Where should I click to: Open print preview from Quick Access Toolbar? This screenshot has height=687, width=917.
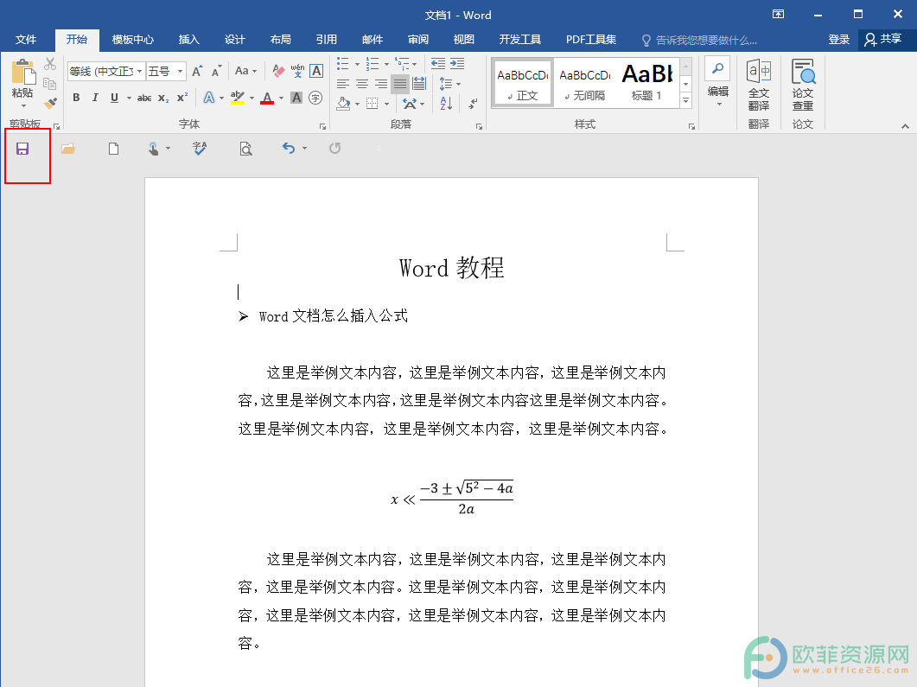coord(245,149)
